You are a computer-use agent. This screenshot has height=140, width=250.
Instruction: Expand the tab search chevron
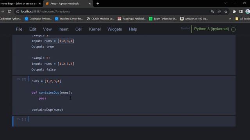(225, 3)
